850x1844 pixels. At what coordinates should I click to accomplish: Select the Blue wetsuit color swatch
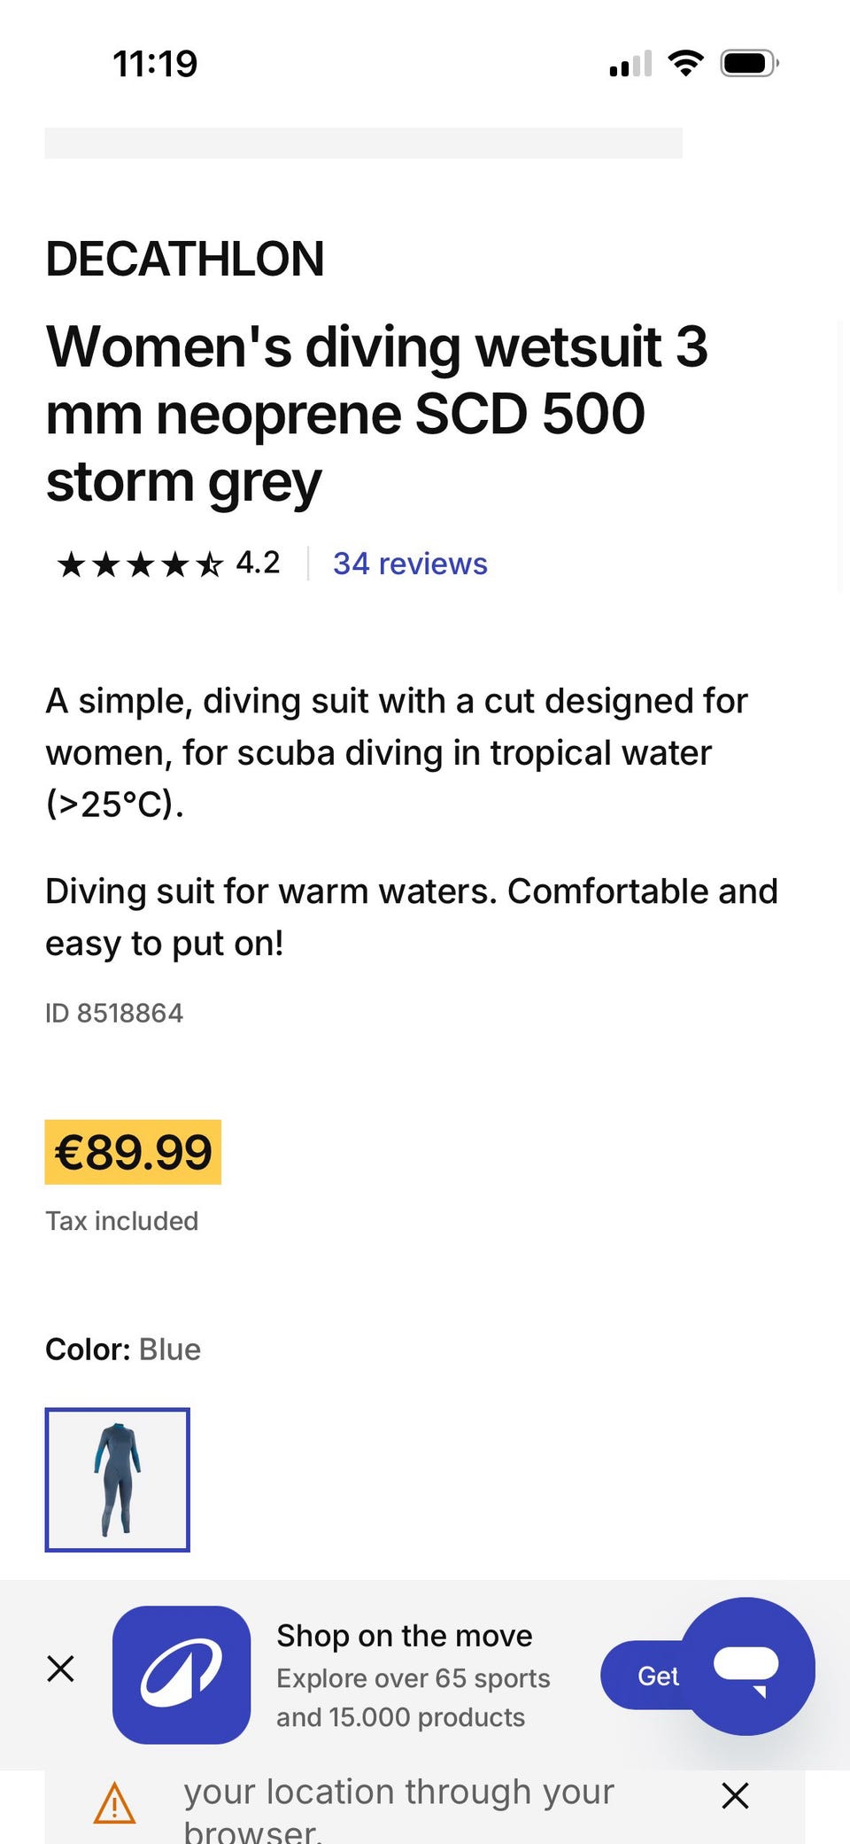click(x=118, y=1480)
